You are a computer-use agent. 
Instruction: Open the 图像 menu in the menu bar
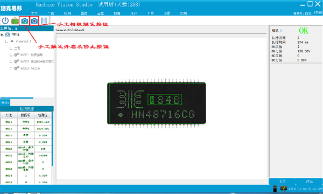pos(84,13)
